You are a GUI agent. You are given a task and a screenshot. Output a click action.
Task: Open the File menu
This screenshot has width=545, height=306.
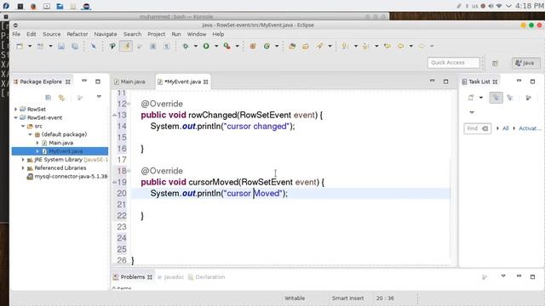[16, 34]
